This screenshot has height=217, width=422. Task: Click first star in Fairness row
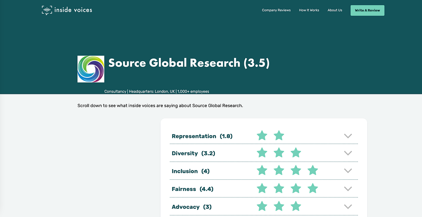pyautogui.click(x=262, y=188)
